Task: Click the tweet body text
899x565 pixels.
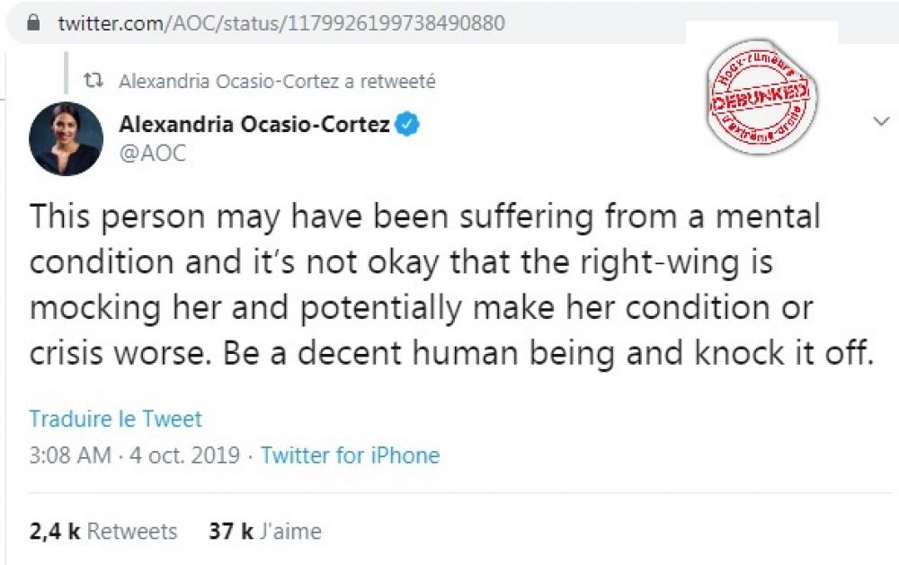Action: (451, 285)
